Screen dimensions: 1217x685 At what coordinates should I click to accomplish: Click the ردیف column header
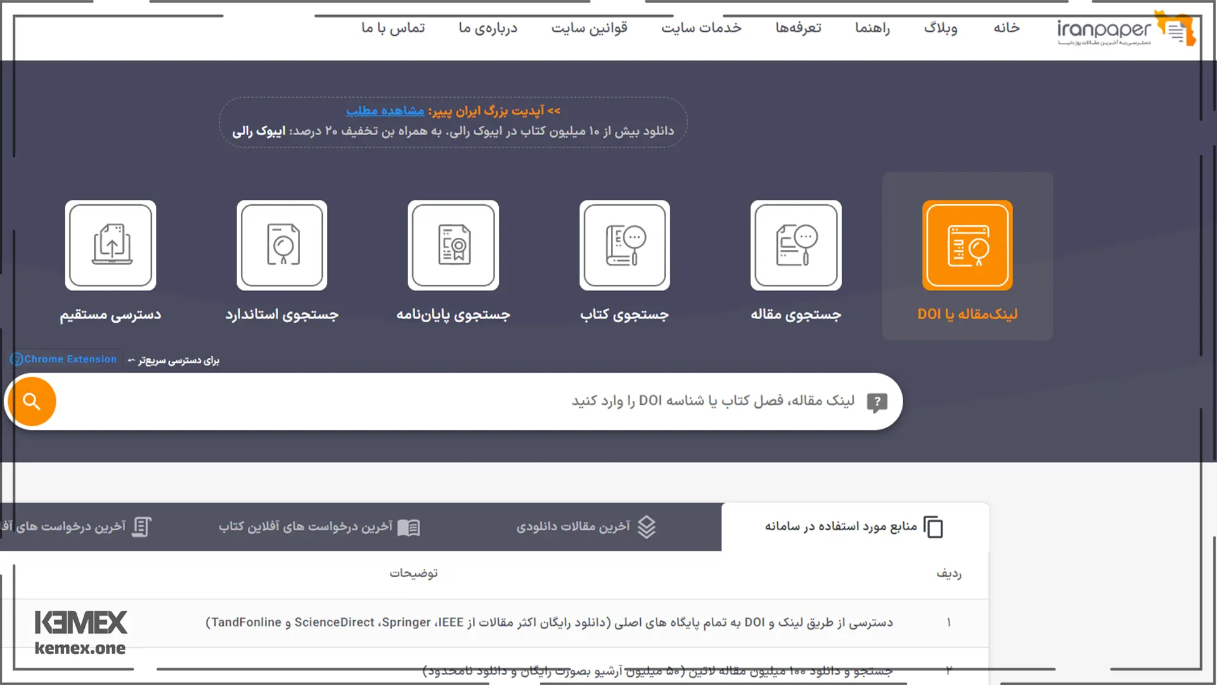click(949, 573)
